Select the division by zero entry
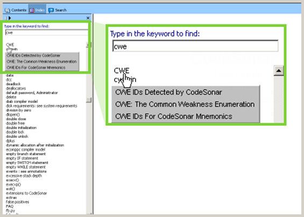 (x=18, y=110)
